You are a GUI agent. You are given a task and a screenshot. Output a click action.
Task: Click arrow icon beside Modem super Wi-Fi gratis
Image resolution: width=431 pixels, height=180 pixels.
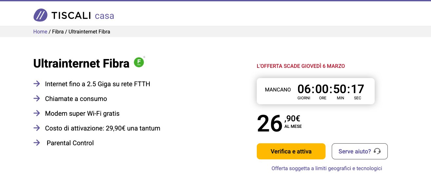coord(37,113)
